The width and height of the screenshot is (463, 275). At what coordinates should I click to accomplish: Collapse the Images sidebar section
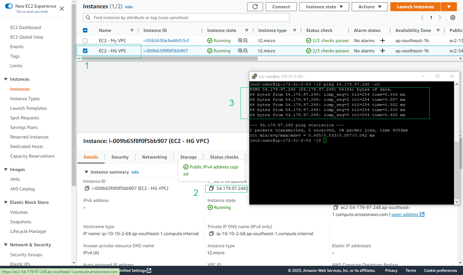6,169
